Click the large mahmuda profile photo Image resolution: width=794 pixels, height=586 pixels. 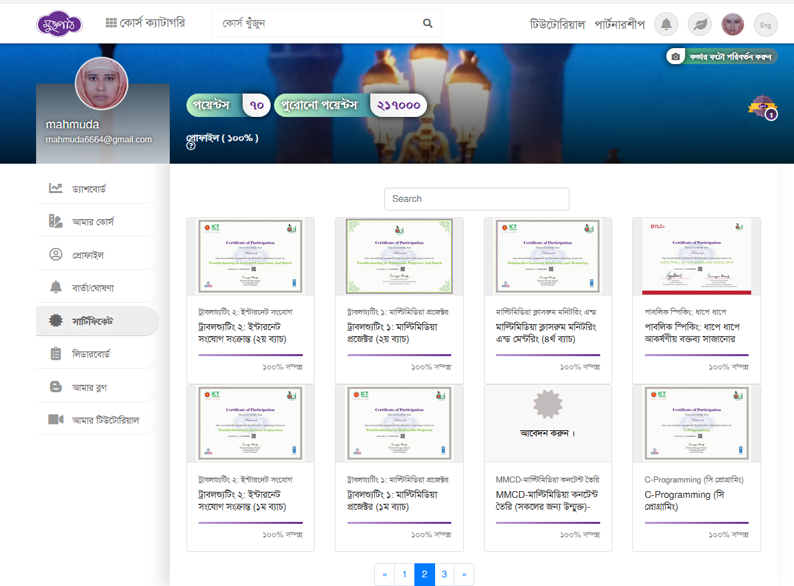pyautogui.click(x=102, y=84)
